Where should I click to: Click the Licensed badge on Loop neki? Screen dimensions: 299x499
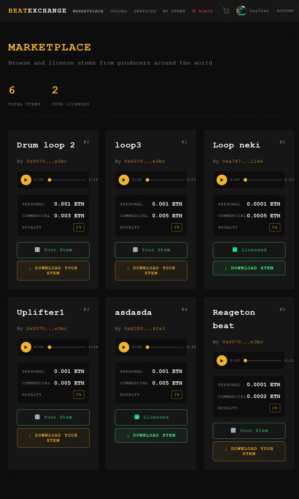[249, 250]
